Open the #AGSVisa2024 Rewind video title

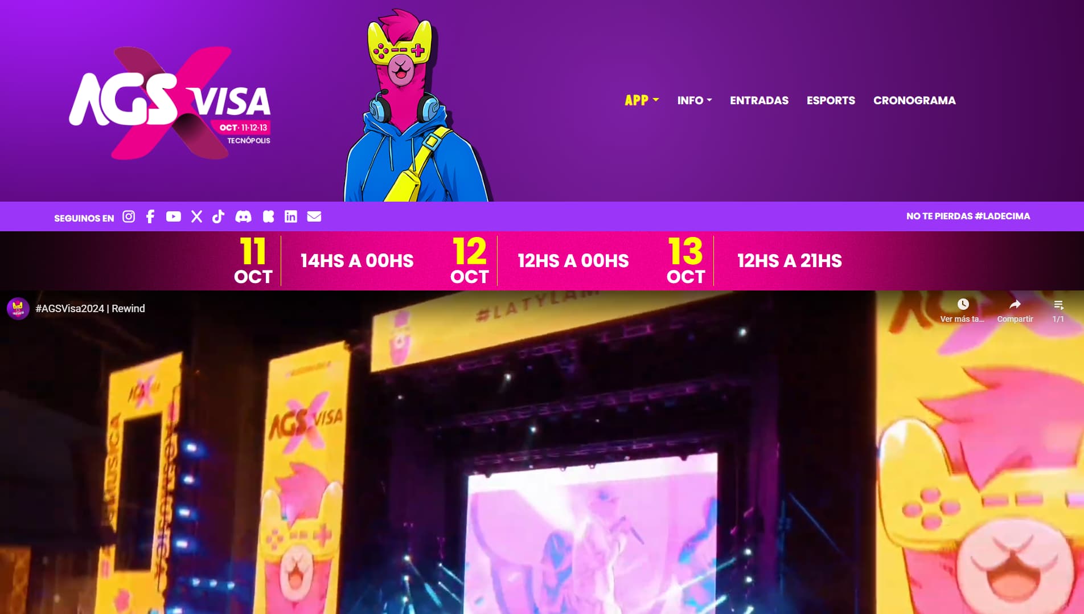90,309
